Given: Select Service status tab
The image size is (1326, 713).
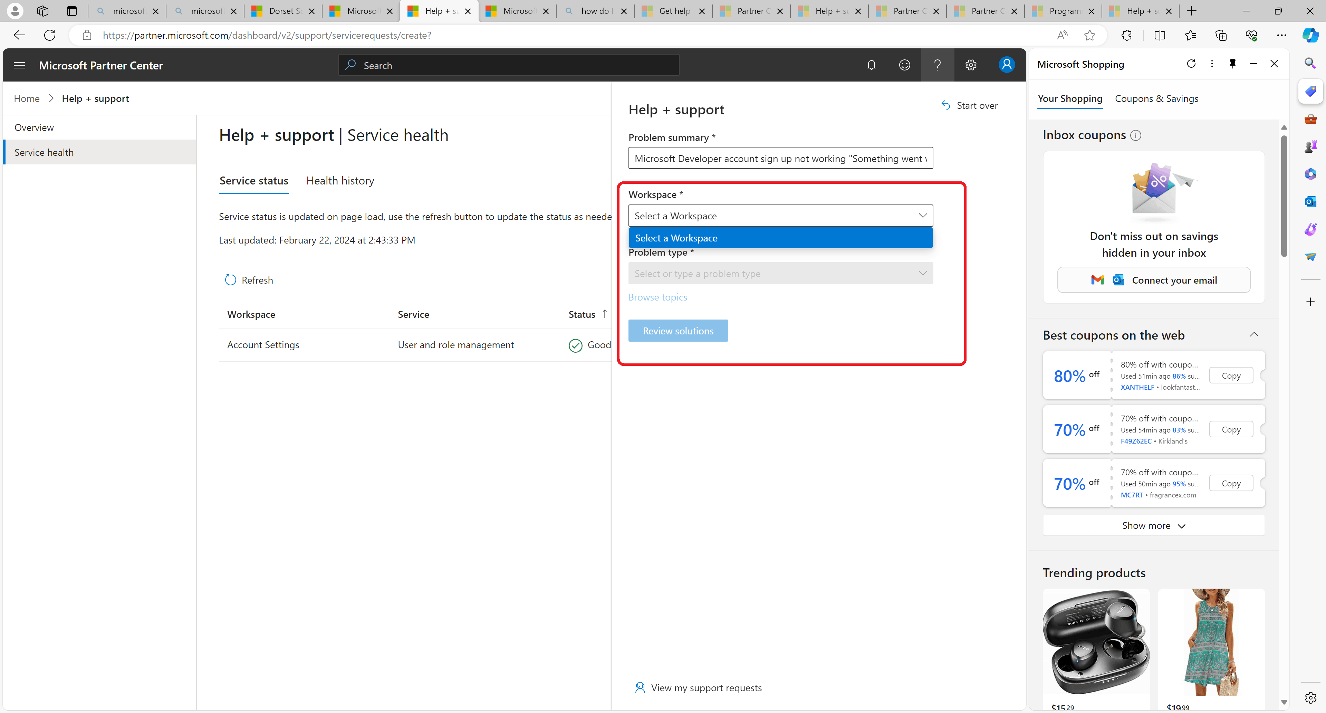Looking at the screenshot, I should pos(253,180).
